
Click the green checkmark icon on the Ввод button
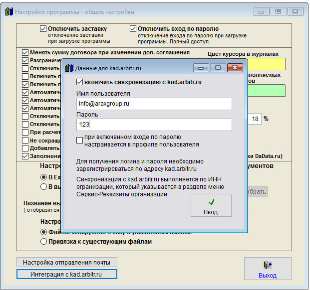pyautogui.click(x=211, y=202)
